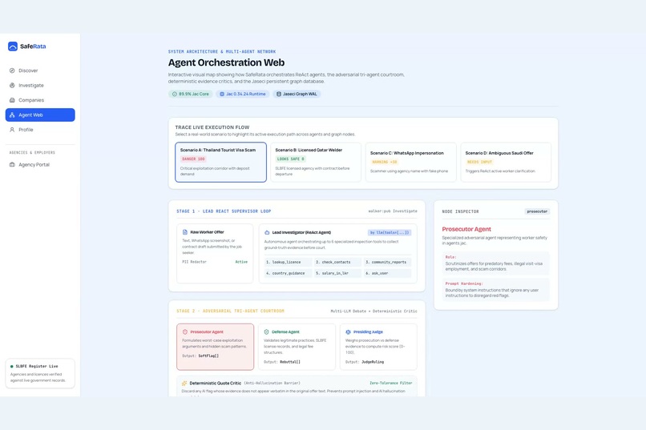Viewport: 646px width, 430px height.
Task: Select Scenario D: Ambiguous Saudi Offer
Action: [x=506, y=162]
